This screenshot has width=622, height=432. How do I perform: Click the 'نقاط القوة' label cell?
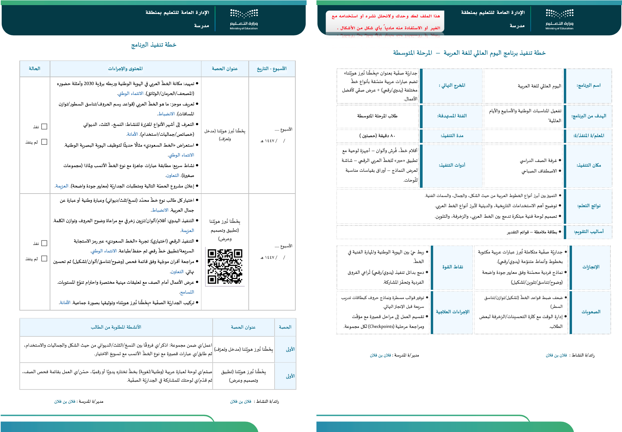coord(453,267)
